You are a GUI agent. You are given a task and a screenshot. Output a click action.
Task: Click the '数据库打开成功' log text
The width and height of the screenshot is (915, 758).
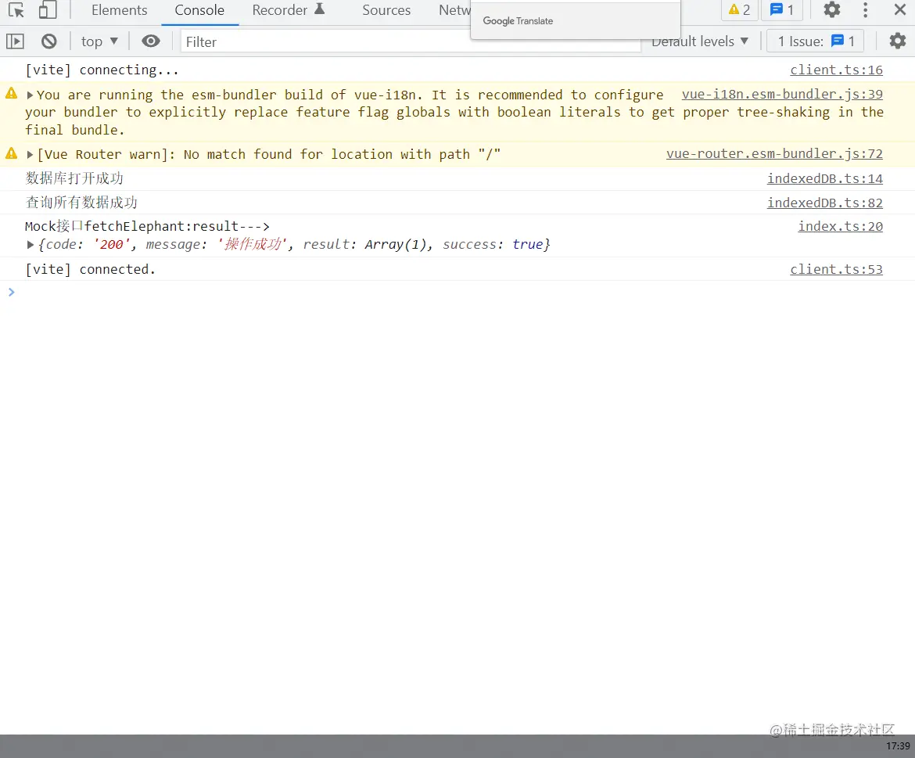tap(74, 178)
